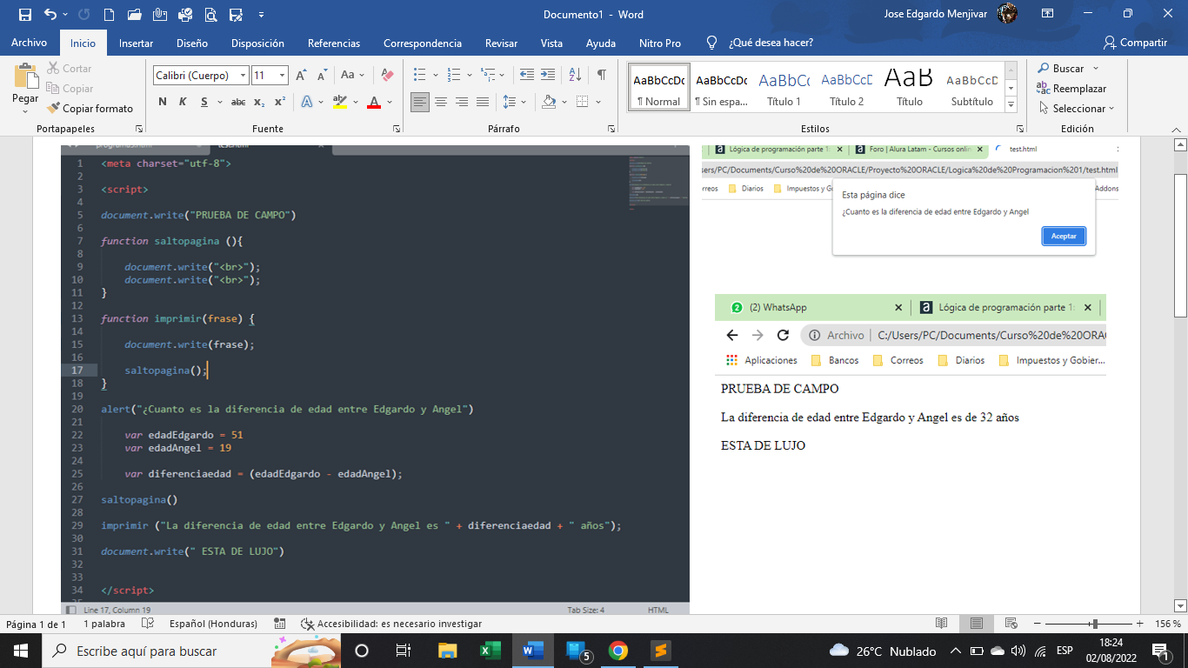Decrease paragraph indent
The height and width of the screenshot is (668, 1188).
point(527,76)
